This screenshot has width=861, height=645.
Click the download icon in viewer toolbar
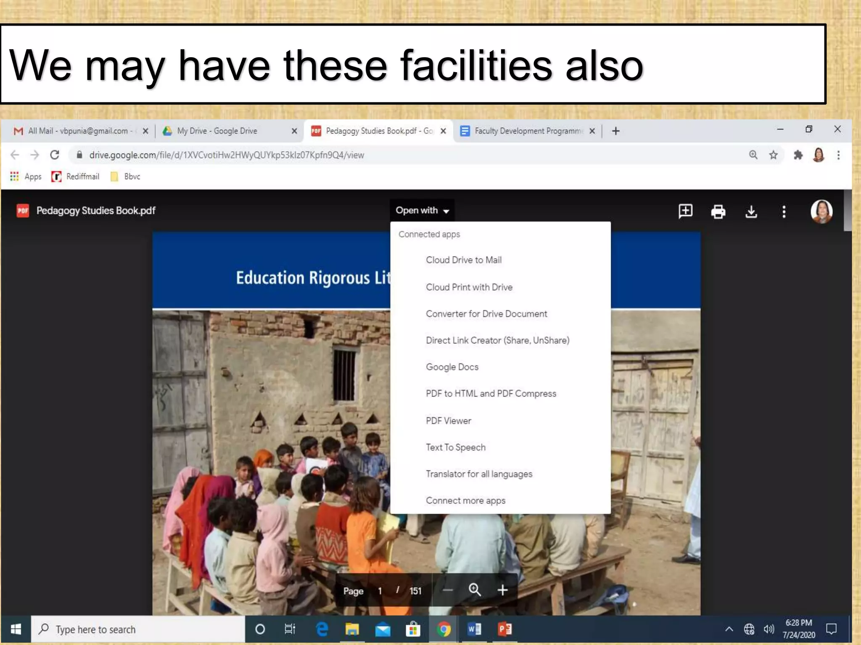click(751, 212)
